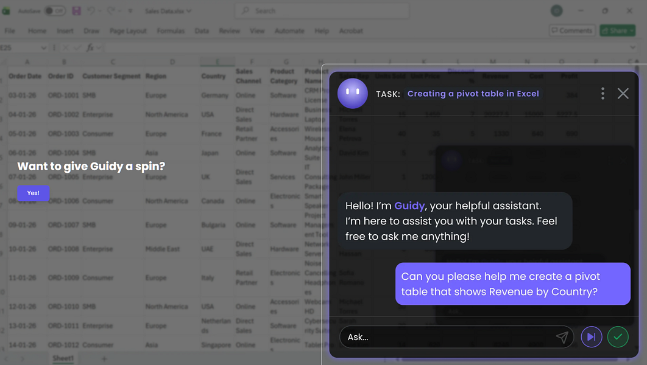The height and width of the screenshot is (365, 647).
Task: Add a new sheet with plus icon
Action: (104, 359)
